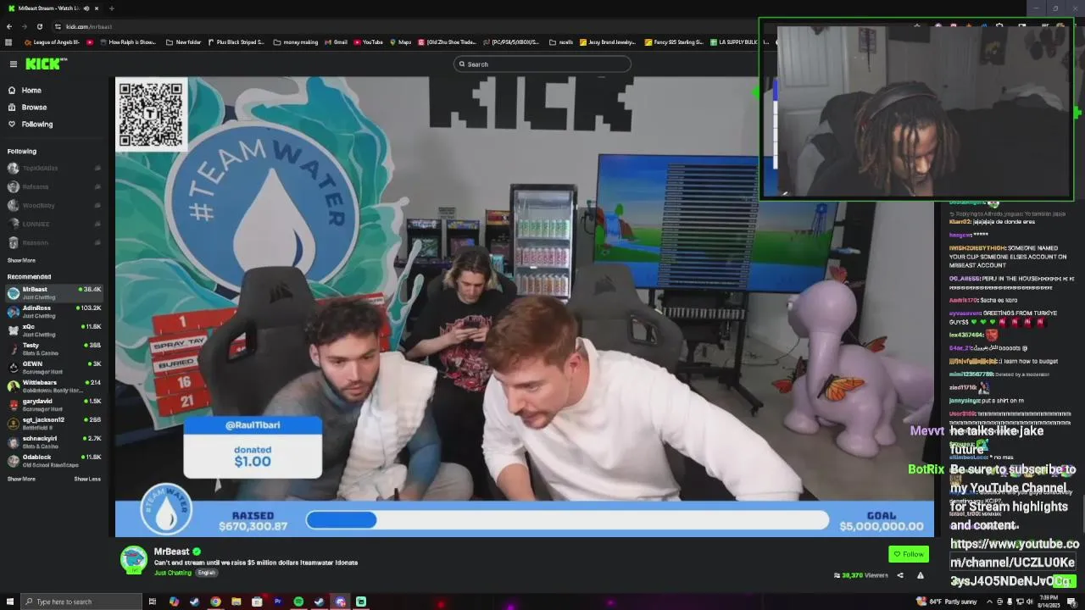Open Odablock recommended channel

click(54, 460)
